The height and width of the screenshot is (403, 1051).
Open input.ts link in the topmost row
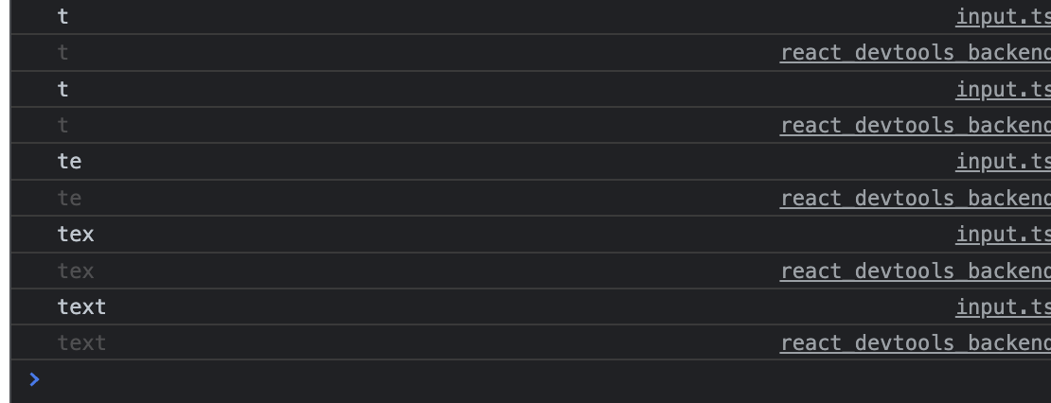coord(1003,16)
